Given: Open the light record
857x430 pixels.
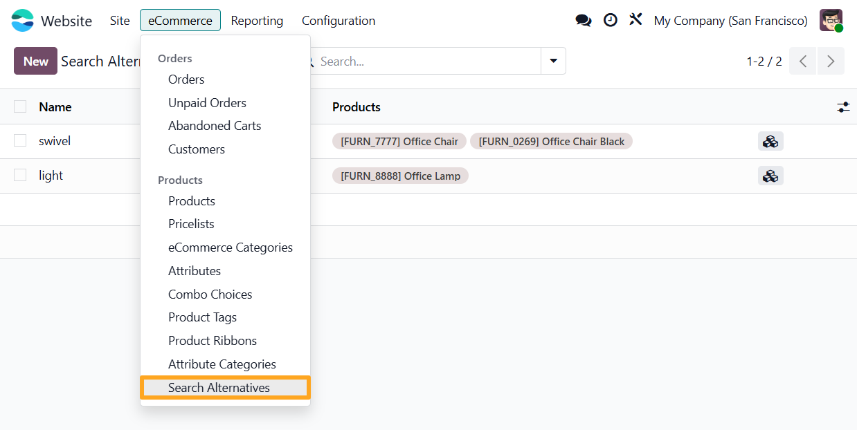Looking at the screenshot, I should coord(51,176).
